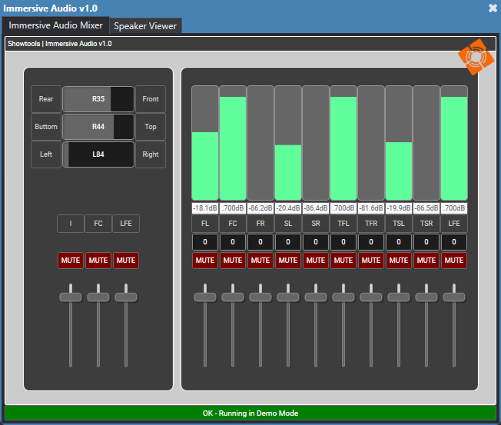Click the TSL channel fader handle
This screenshot has width=501, height=425.
click(x=399, y=297)
